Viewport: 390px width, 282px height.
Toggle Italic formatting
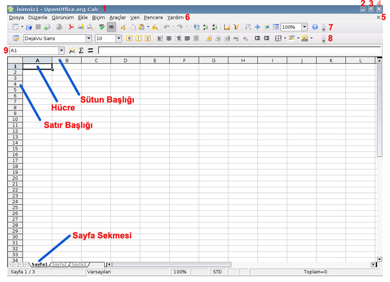click(x=138, y=39)
